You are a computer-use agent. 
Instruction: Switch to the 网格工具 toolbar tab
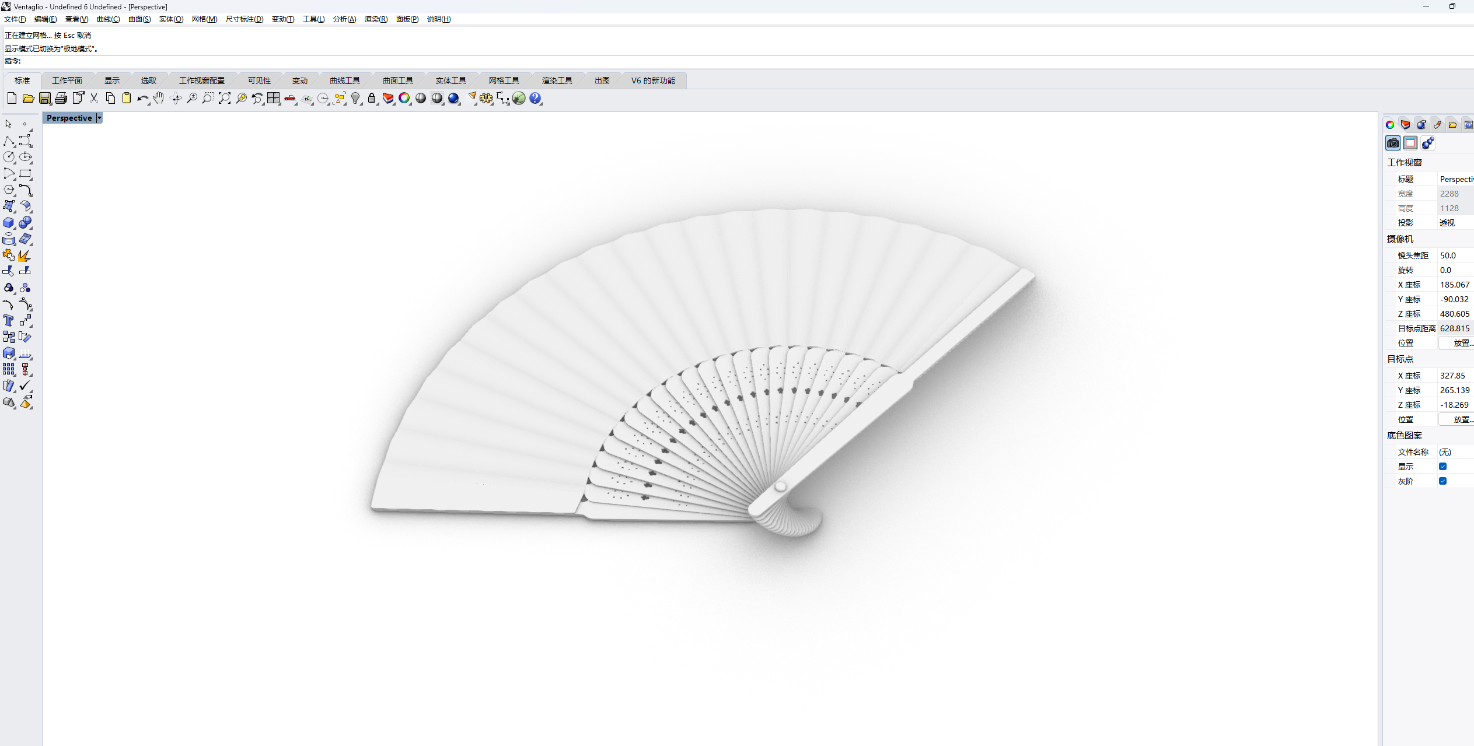coord(504,80)
